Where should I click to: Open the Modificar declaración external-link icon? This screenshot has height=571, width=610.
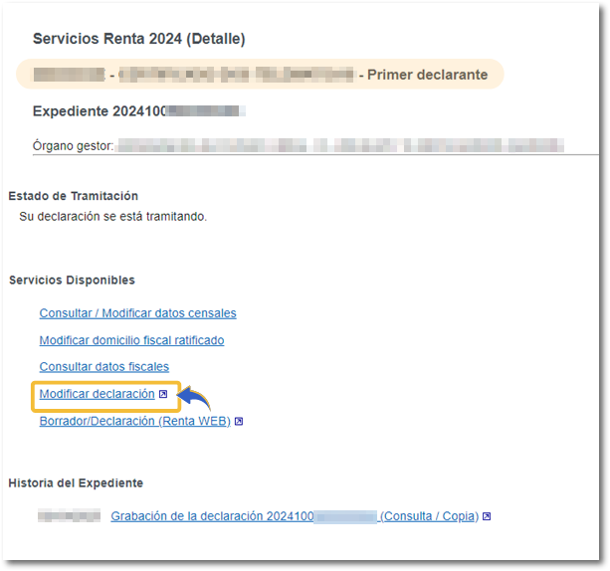(163, 395)
